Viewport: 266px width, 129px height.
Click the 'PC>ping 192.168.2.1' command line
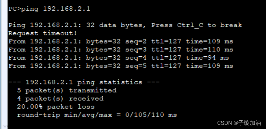[49, 9]
